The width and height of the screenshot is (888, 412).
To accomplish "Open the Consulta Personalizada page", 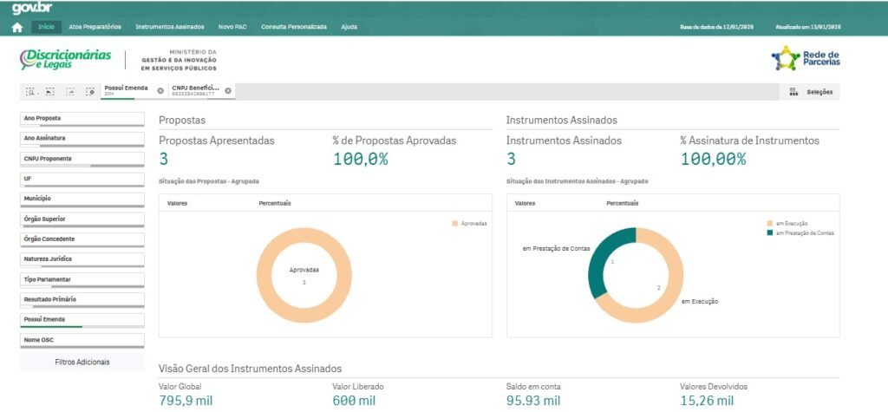I will tap(293, 27).
